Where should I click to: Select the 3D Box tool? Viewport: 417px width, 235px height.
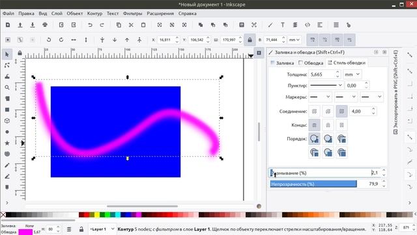click(x=7, y=121)
